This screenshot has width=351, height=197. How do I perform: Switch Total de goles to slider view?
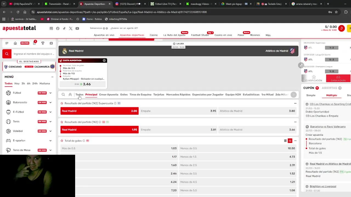[x=290, y=141]
